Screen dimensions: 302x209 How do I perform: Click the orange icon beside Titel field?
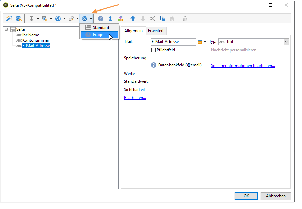[200, 42]
